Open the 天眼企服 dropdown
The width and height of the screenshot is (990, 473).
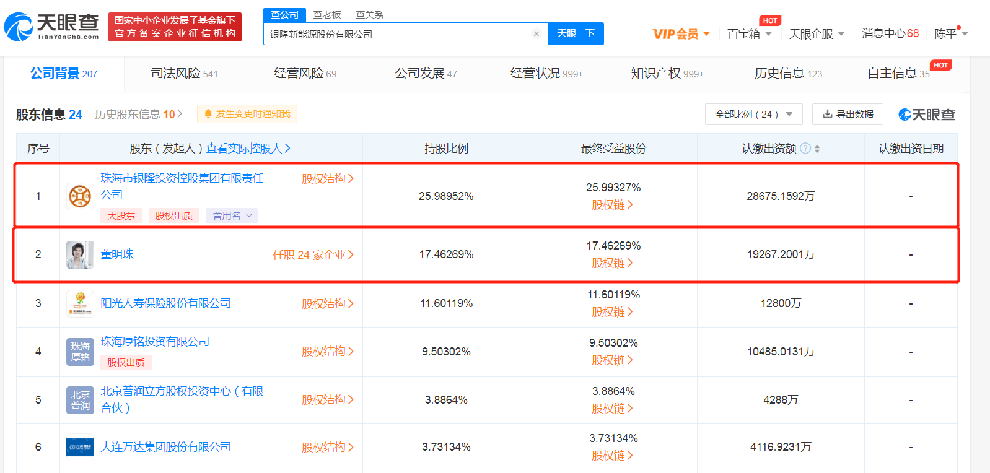click(841, 33)
